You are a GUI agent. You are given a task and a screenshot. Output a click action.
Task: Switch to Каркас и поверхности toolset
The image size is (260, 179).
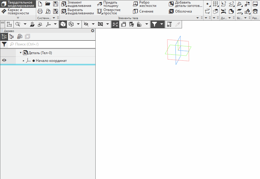(18, 11)
